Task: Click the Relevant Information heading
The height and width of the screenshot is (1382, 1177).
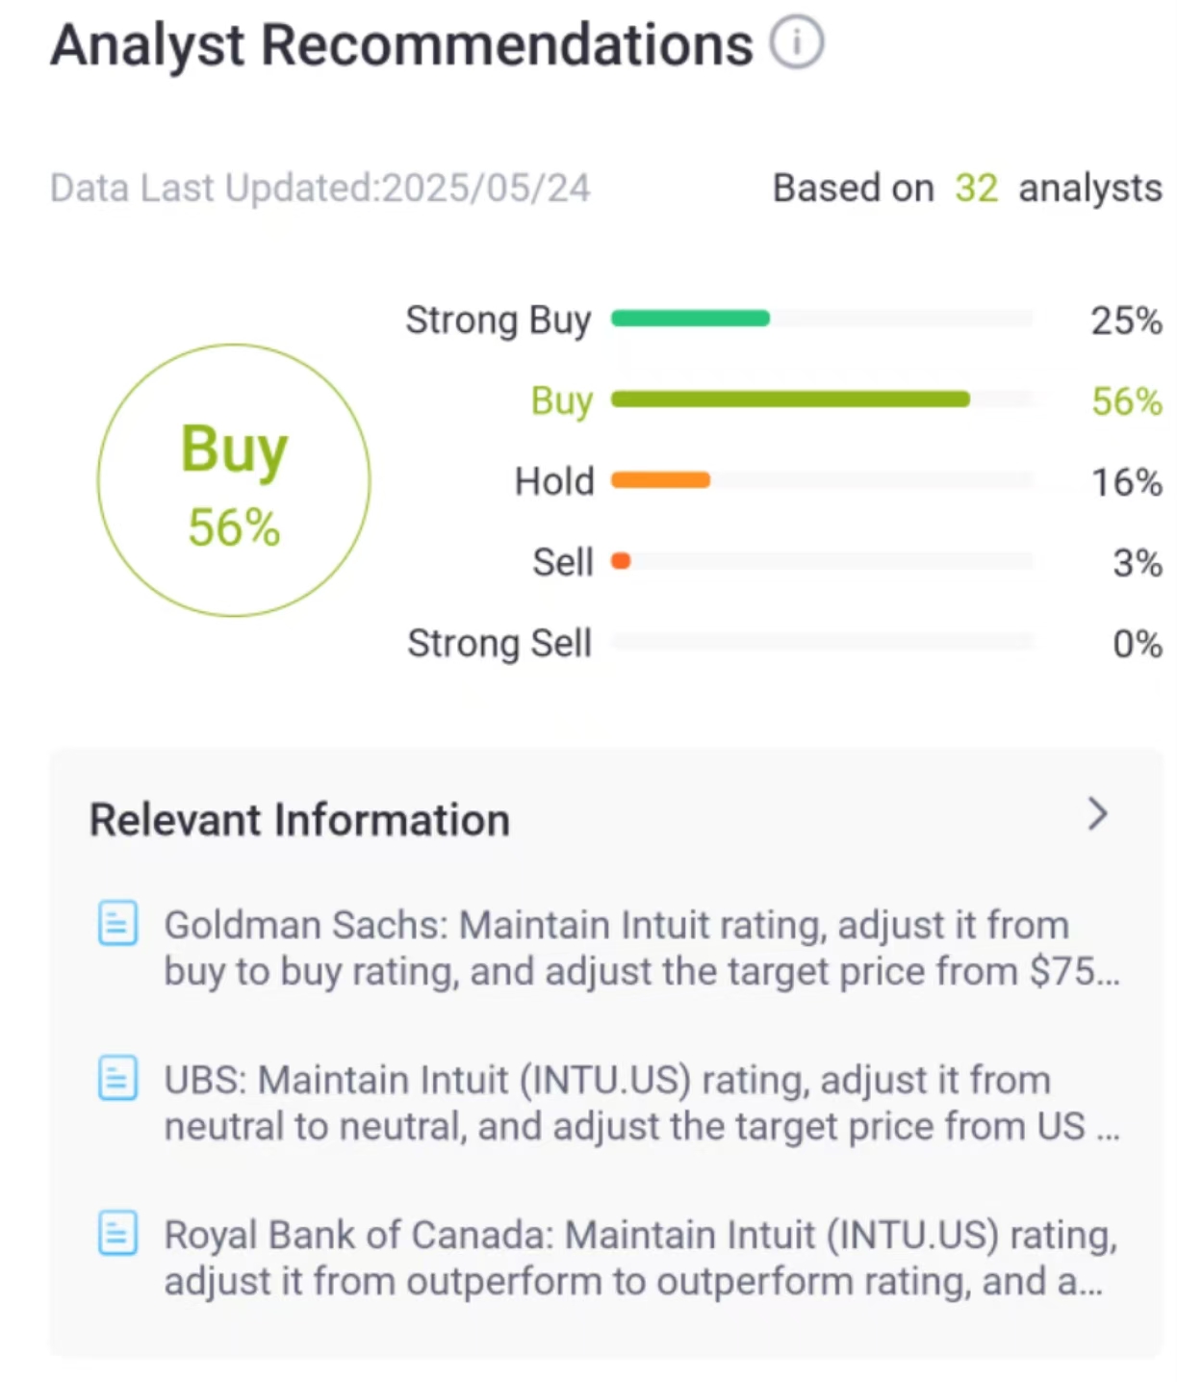Action: click(x=299, y=820)
